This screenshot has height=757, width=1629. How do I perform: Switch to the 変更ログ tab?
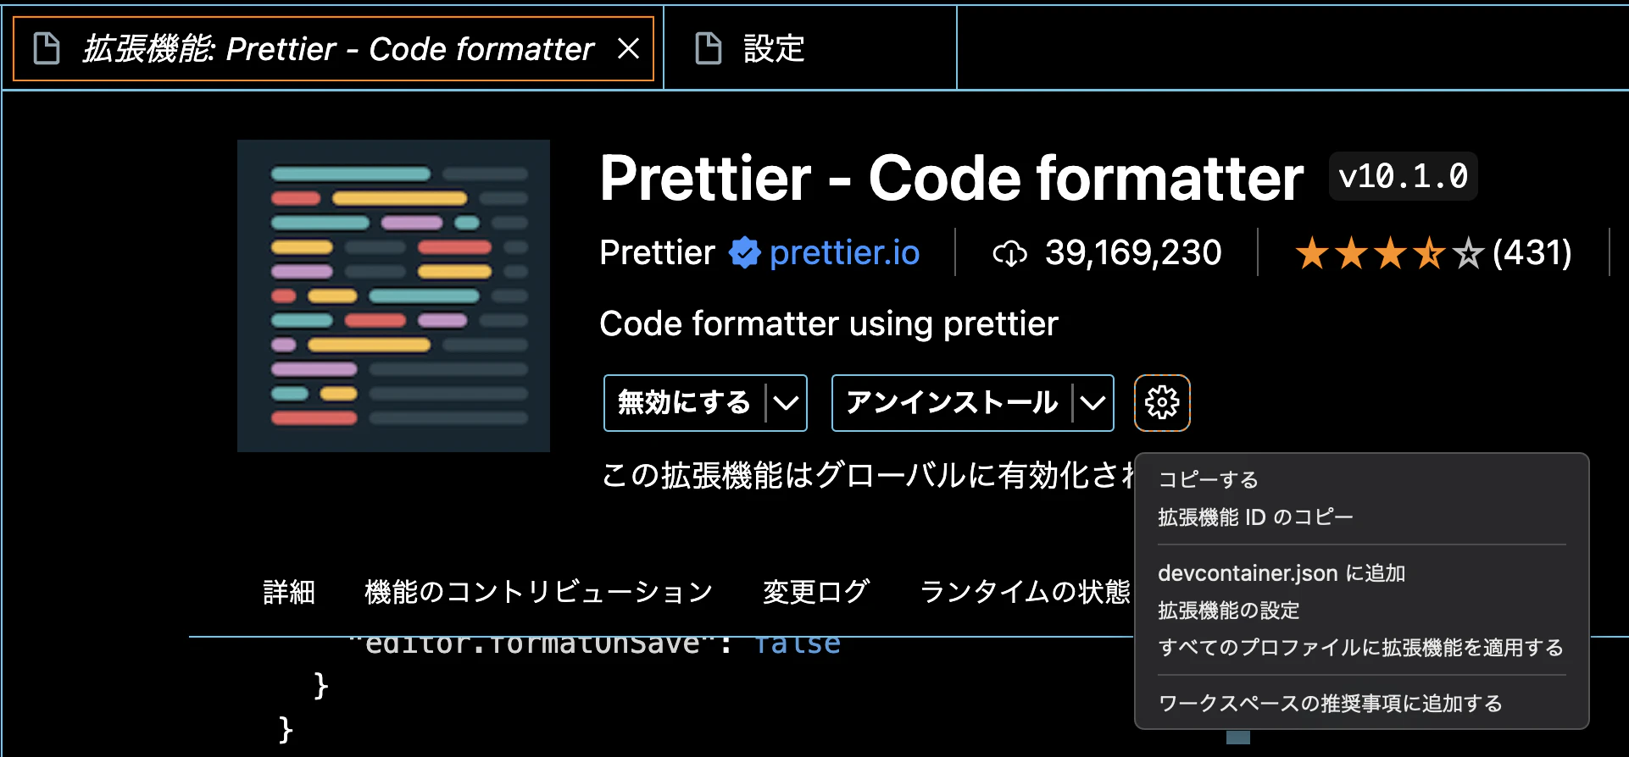click(816, 592)
